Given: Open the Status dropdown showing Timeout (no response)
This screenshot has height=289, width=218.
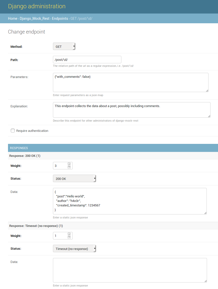Looking at the screenshot, I should click(74, 248).
